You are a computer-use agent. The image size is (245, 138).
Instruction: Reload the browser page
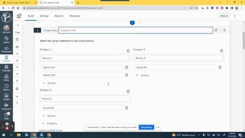pyautogui.click(x=13, y=8)
